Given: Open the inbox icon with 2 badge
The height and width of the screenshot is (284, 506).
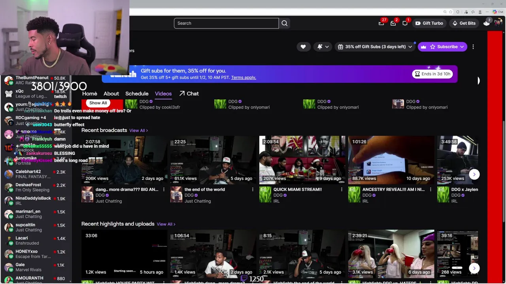Looking at the screenshot, I should tap(393, 23).
